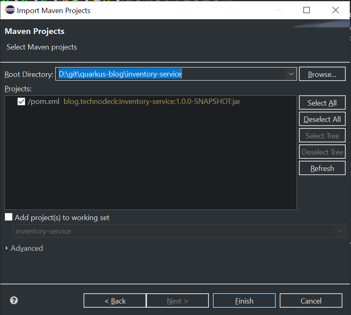The image size is (351, 315).
Task: Click the Browse... button
Action: pyautogui.click(x=322, y=74)
